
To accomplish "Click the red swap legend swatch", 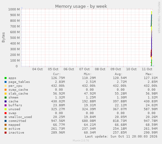I will click(x=6, y=113).
